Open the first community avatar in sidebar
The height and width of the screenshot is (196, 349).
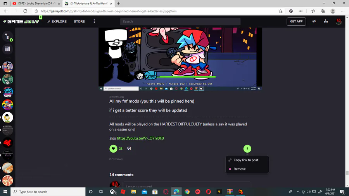[8, 67]
